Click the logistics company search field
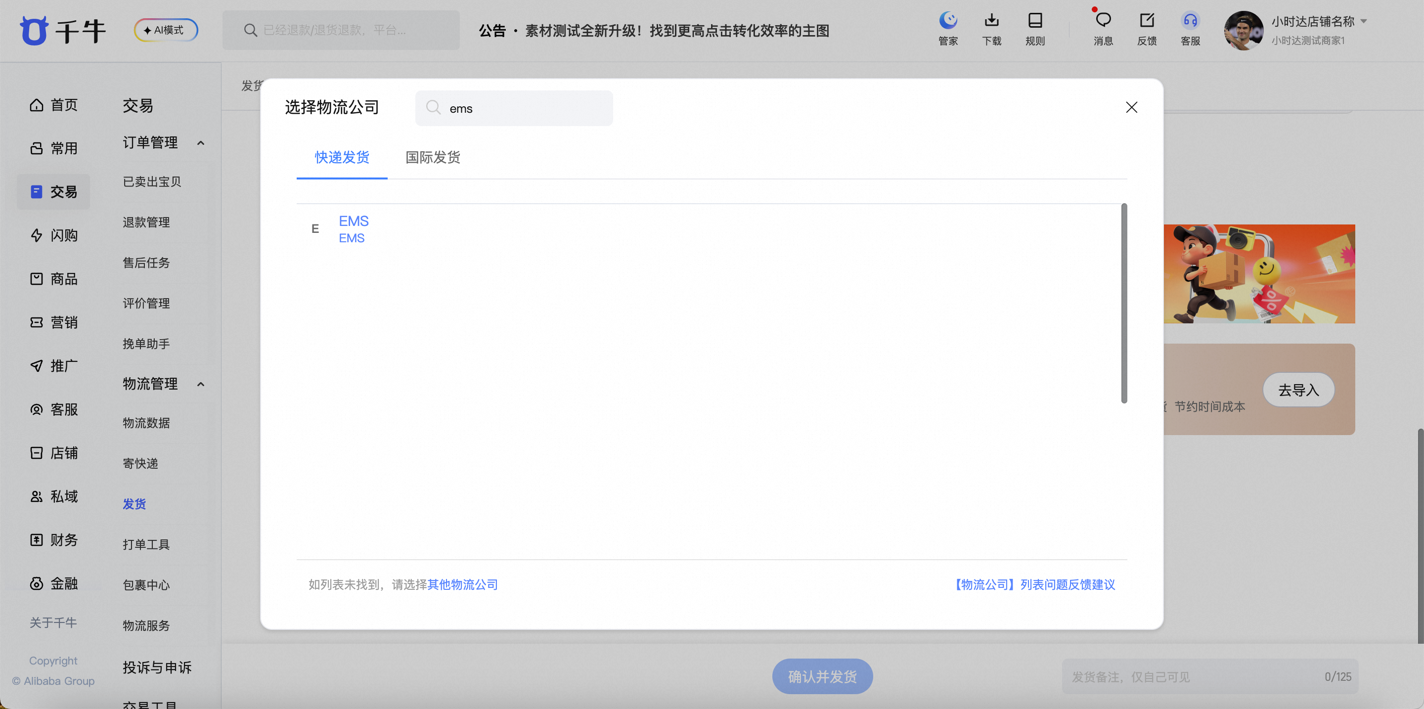This screenshot has width=1424, height=709. pyautogui.click(x=514, y=108)
